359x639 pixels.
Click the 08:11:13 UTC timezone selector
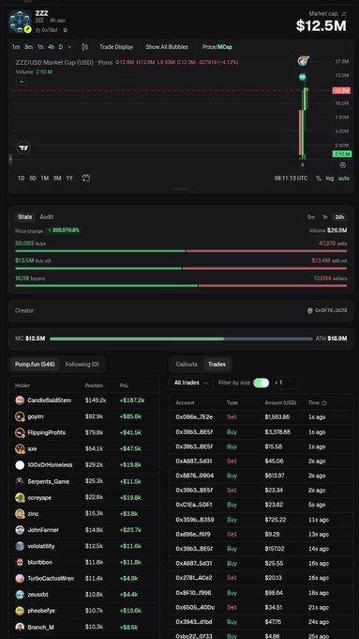(x=291, y=179)
